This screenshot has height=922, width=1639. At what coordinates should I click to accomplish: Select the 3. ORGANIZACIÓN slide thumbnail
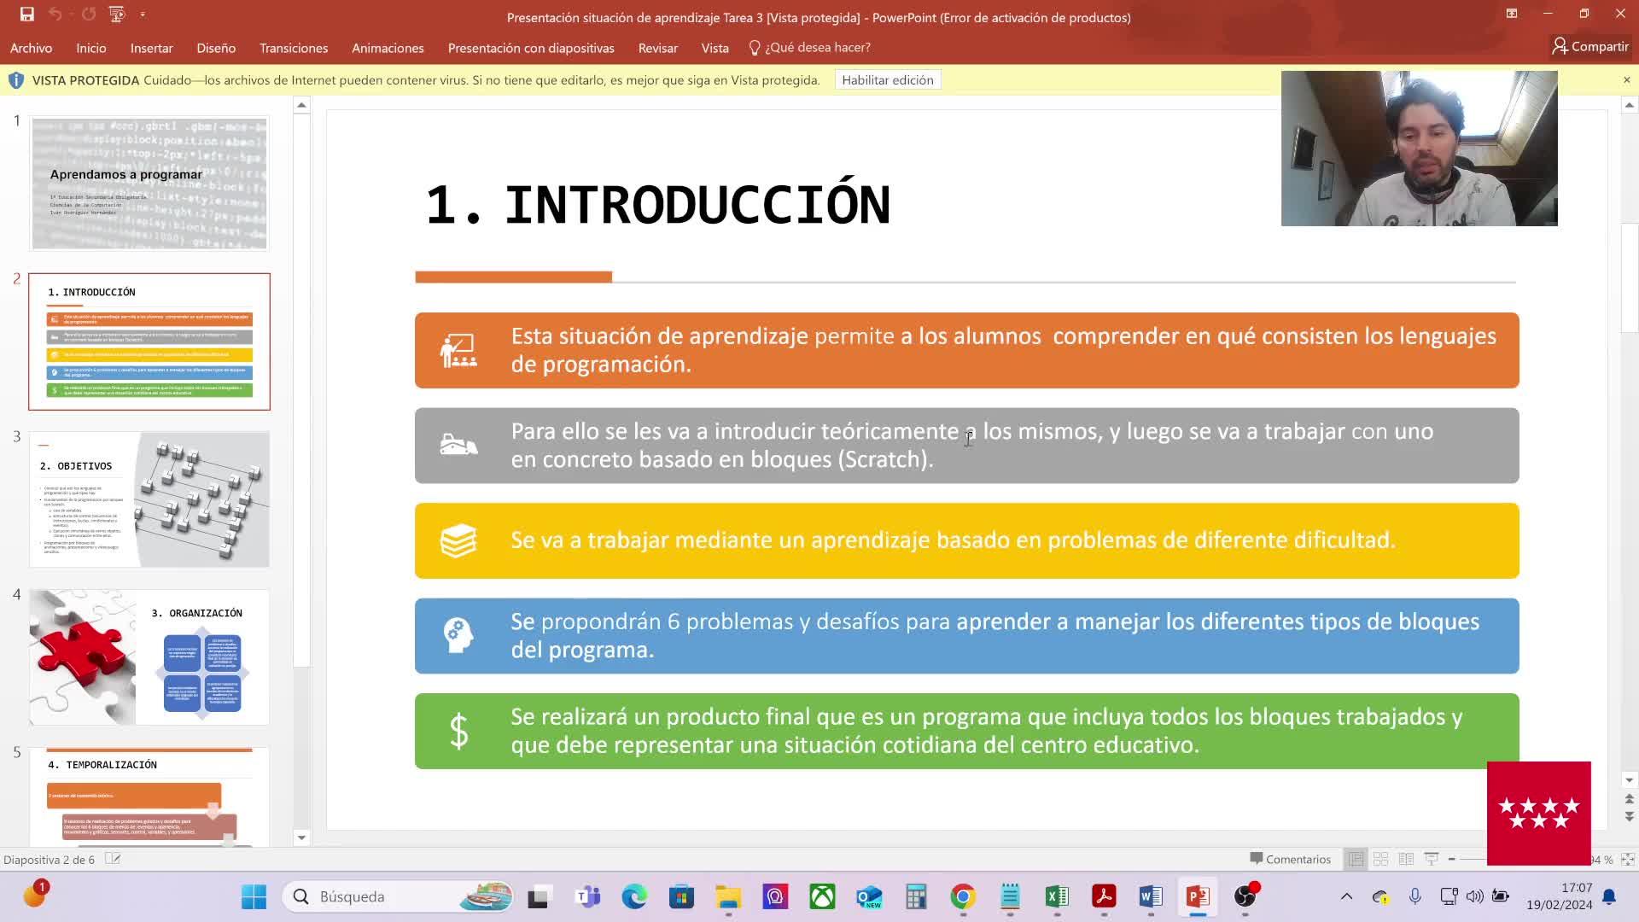[x=149, y=656]
